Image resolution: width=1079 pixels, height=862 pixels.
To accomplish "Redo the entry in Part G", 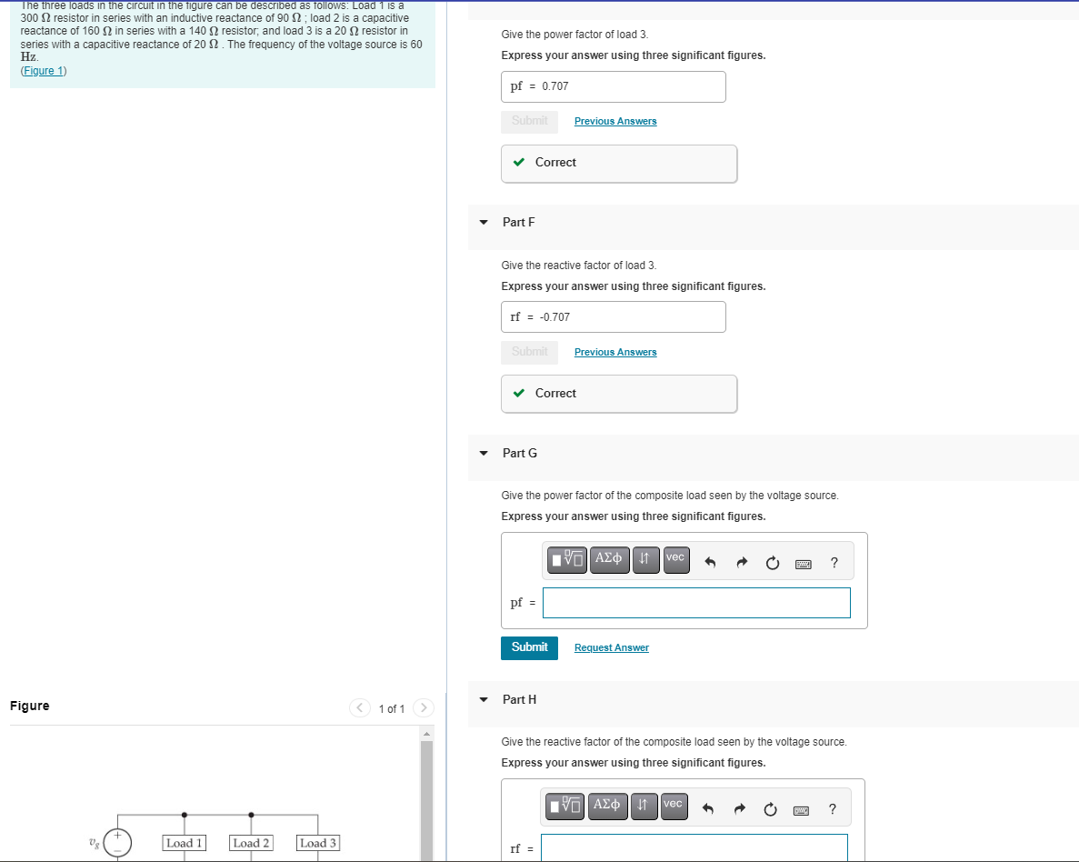I will (742, 563).
